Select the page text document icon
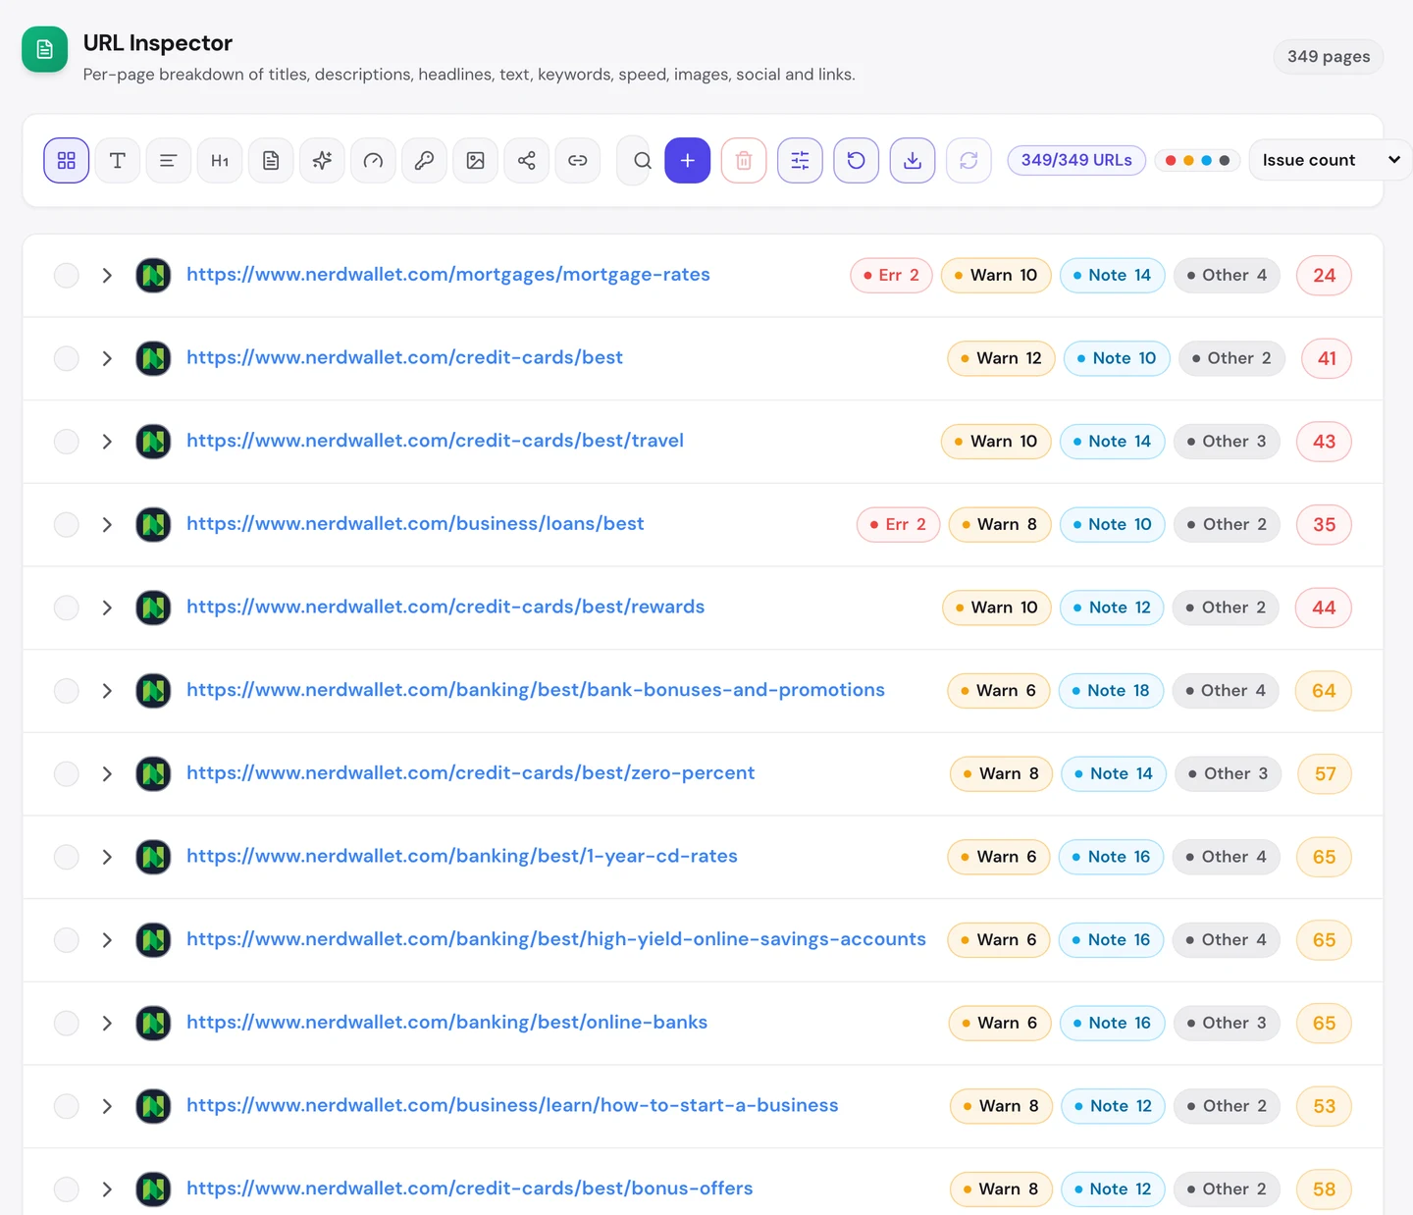 pyautogui.click(x=271, y=160)
